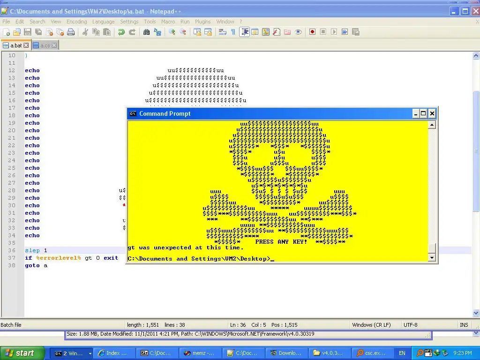Click the HFS tray icon
Image resolution: width=480 pixels, height=360 pixels.
point(428,353)
